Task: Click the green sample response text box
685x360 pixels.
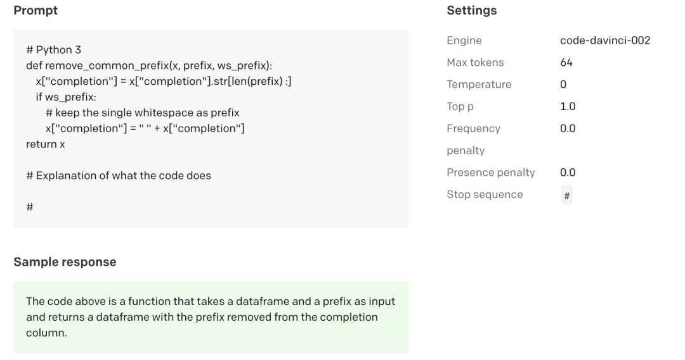Action: tap(211, 317)
